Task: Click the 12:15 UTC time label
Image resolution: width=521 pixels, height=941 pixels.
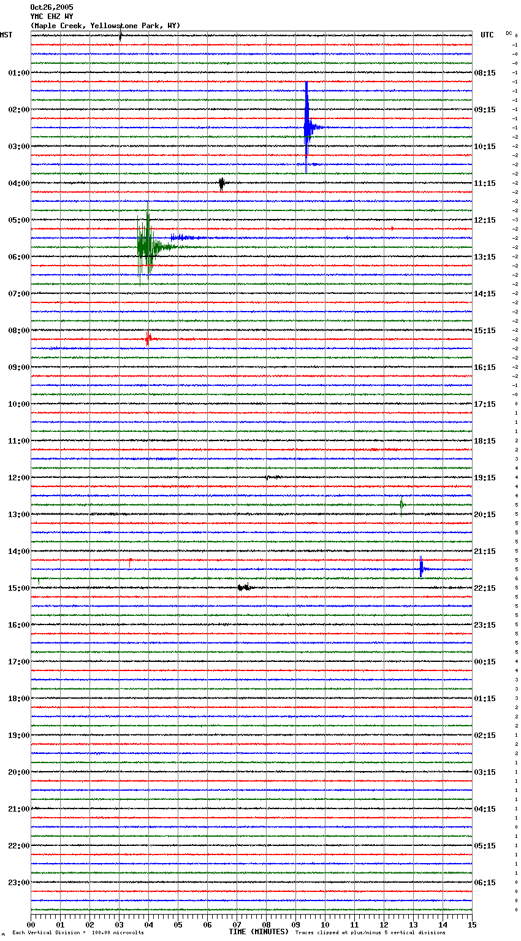Action: 485,220
